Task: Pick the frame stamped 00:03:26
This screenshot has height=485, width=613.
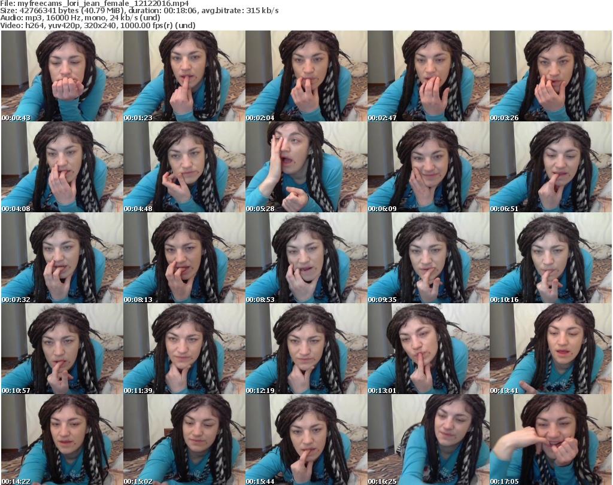Action: (x=551, y=76)
